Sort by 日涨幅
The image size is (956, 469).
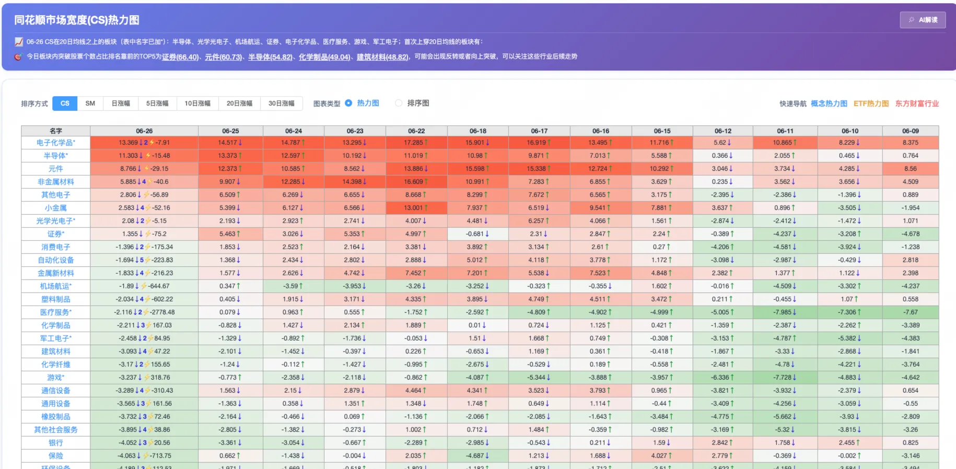point(121,103)
